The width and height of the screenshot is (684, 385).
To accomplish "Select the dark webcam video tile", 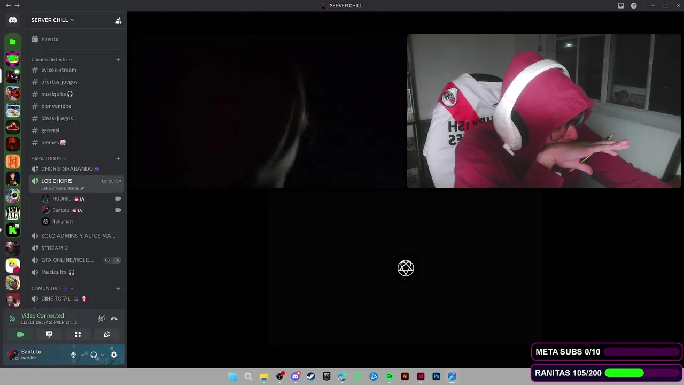I will (x=267, y=111).
